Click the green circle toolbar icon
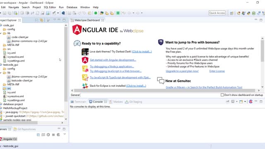This screenshot has height=149, width=265. (x=96, y=13)
